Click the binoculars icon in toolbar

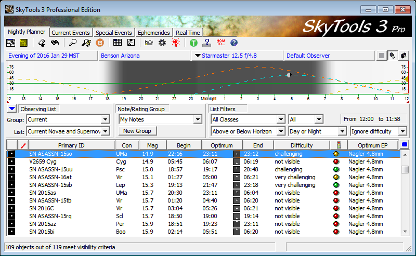coord(54,43)
